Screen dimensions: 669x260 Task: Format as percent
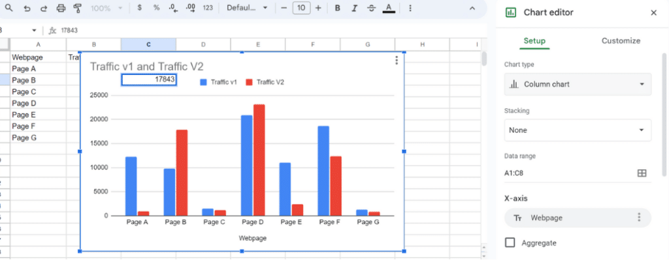pos(157,8)
